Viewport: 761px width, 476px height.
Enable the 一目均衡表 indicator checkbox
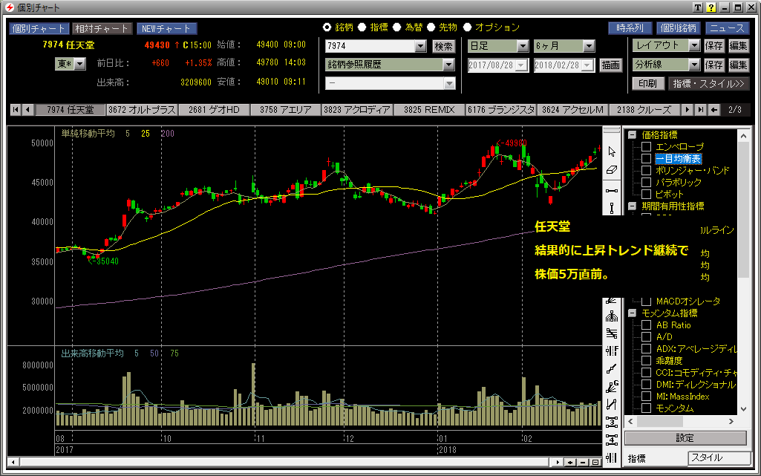click(x=646, y=159)
